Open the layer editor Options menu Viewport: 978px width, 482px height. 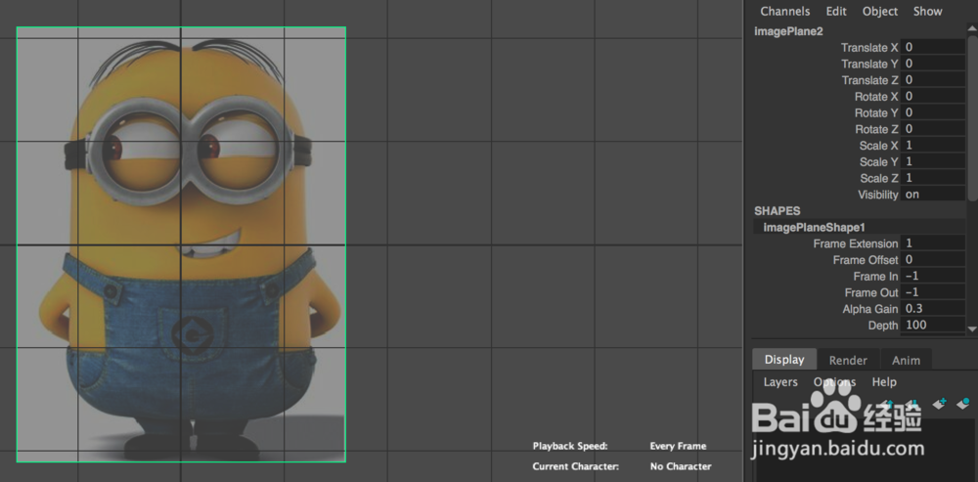coord(834,382)
